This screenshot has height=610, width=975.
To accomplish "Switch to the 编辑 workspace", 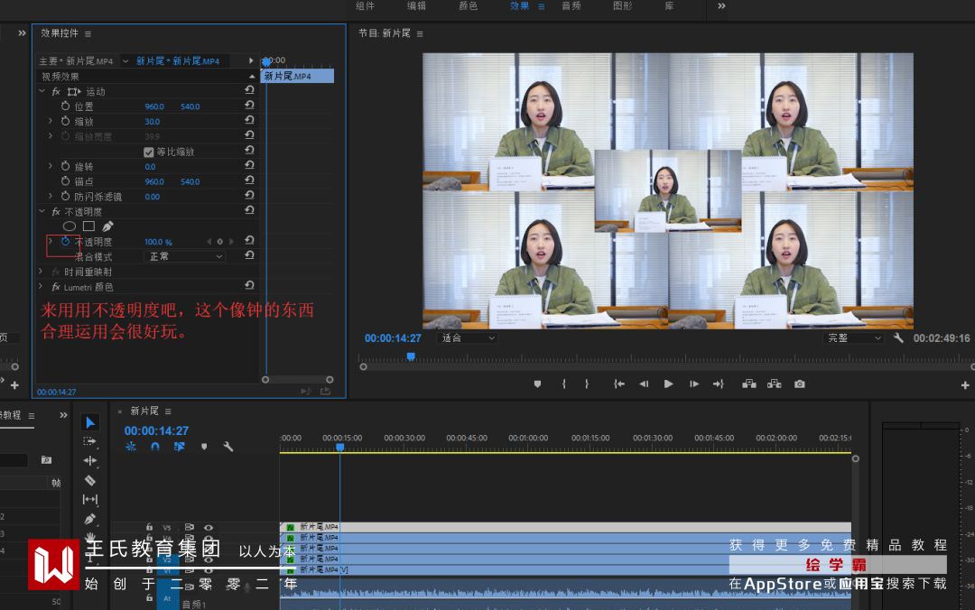I will coord(416,5).
